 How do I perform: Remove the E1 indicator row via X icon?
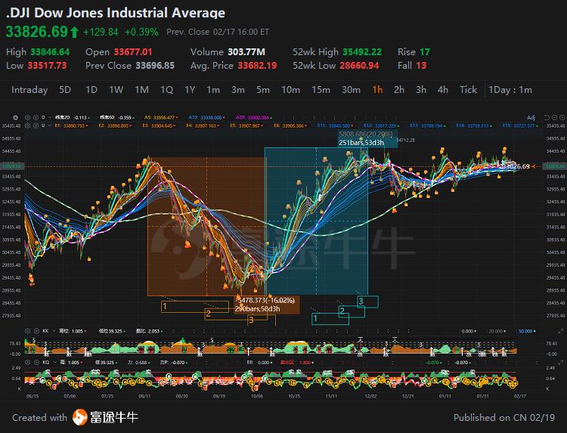click(36, 125)
